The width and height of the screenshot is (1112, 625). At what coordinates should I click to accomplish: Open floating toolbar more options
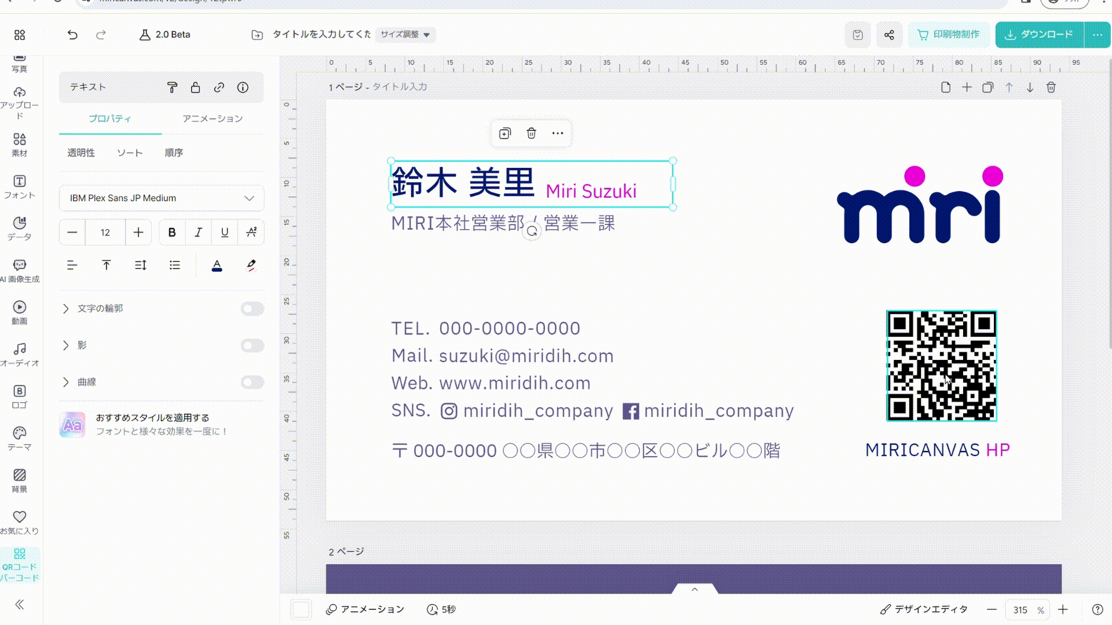tap(558, 134)
